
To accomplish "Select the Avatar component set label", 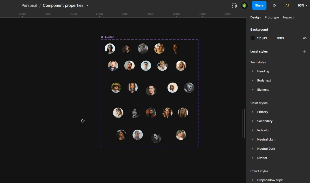I will click(x=107, y=37).
